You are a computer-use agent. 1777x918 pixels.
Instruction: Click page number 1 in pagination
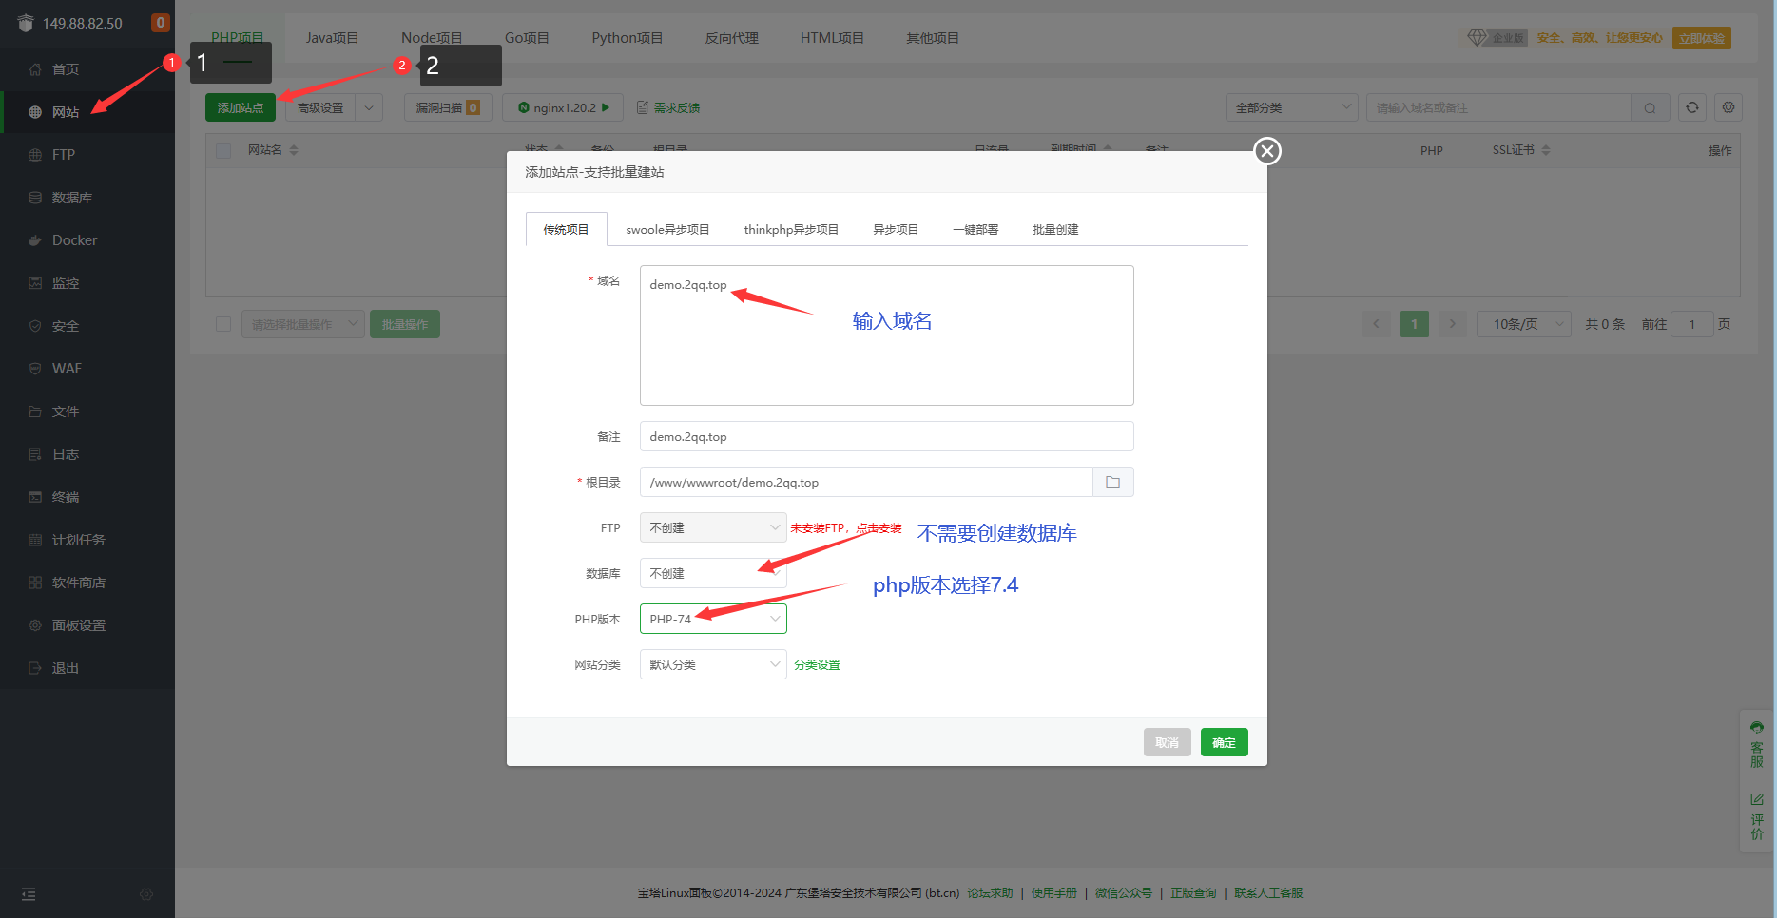[1414, 324]
